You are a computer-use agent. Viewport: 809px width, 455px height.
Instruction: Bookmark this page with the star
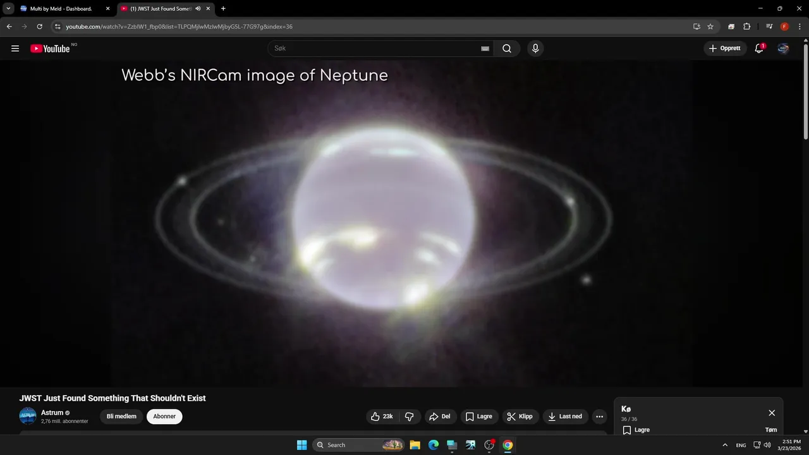coord(710,27)
